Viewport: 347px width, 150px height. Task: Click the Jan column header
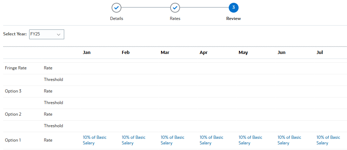point(87,53)
